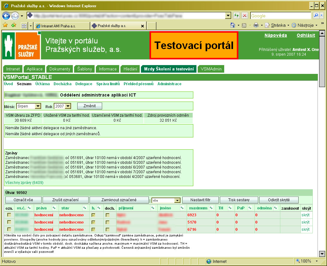327x266 pixels.
Task: Open the Všechny zprávy (6409) link
Action: (24, 183)
